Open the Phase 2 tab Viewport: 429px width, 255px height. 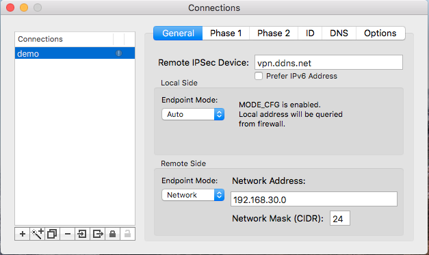(273, 33)
